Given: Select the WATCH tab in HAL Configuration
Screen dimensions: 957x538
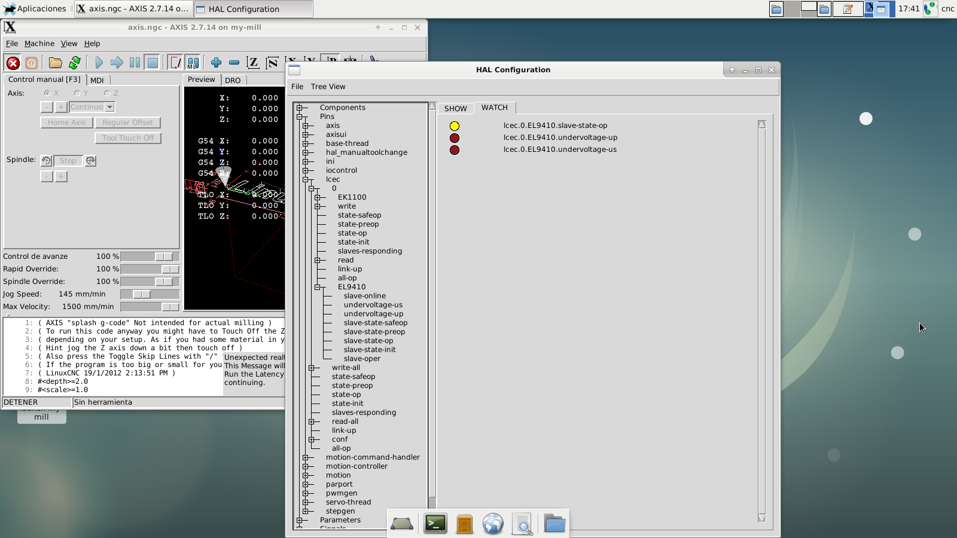Looking at the screenshot, I should 495,108.
